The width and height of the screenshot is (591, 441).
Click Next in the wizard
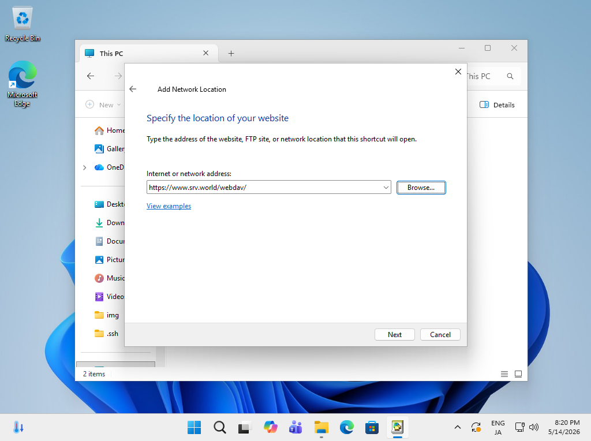pyautogui.click(x=395, y=334)
